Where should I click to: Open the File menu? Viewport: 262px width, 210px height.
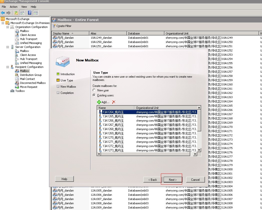[x=4, y=7]
